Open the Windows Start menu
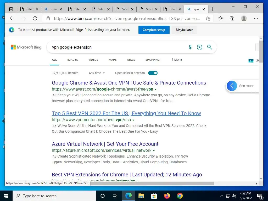268x201 pixels. [x=6, y=196]
